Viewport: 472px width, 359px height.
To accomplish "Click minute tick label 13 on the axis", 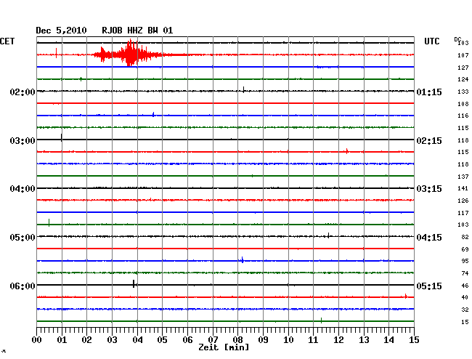I will (364, 340).
